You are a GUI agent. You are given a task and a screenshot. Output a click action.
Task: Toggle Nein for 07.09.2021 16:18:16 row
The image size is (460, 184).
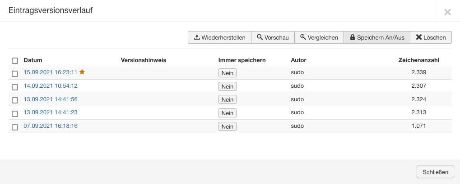coord(227,127)
